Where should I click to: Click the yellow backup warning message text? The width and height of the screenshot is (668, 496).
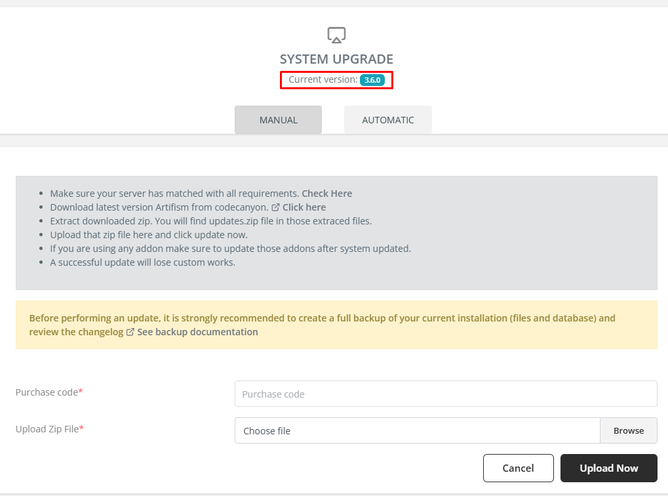coord(322,318)
